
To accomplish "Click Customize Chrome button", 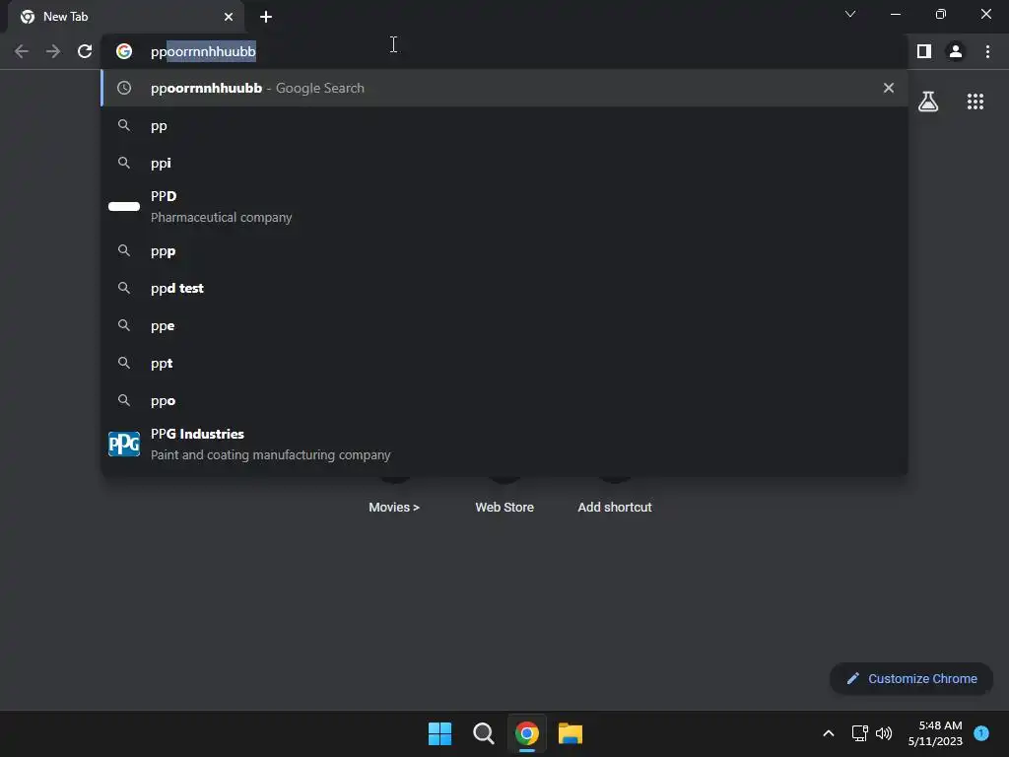I will coord(911,678).
